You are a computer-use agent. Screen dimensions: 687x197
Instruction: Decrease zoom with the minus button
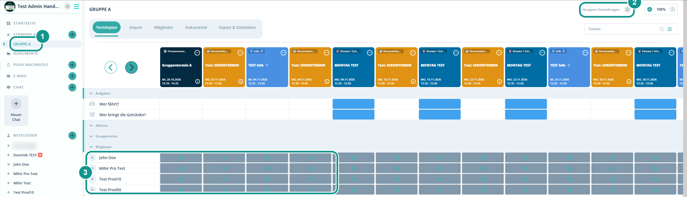(650, 9)
